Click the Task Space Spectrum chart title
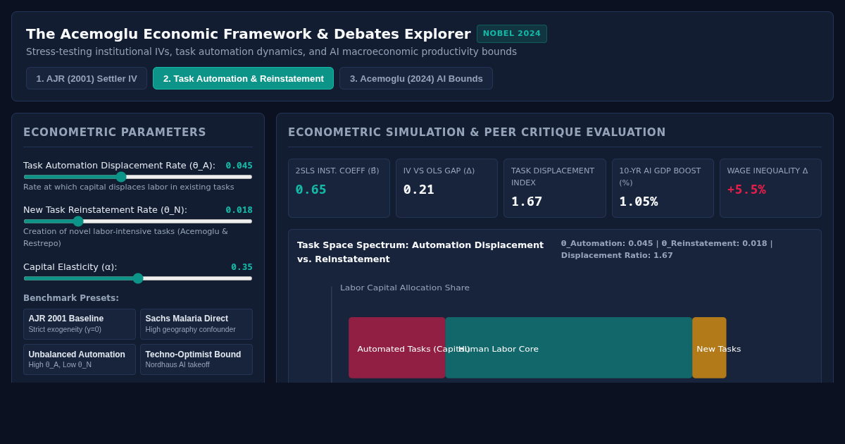The height and width of the screenshot is (444, 845). [420, 252]
